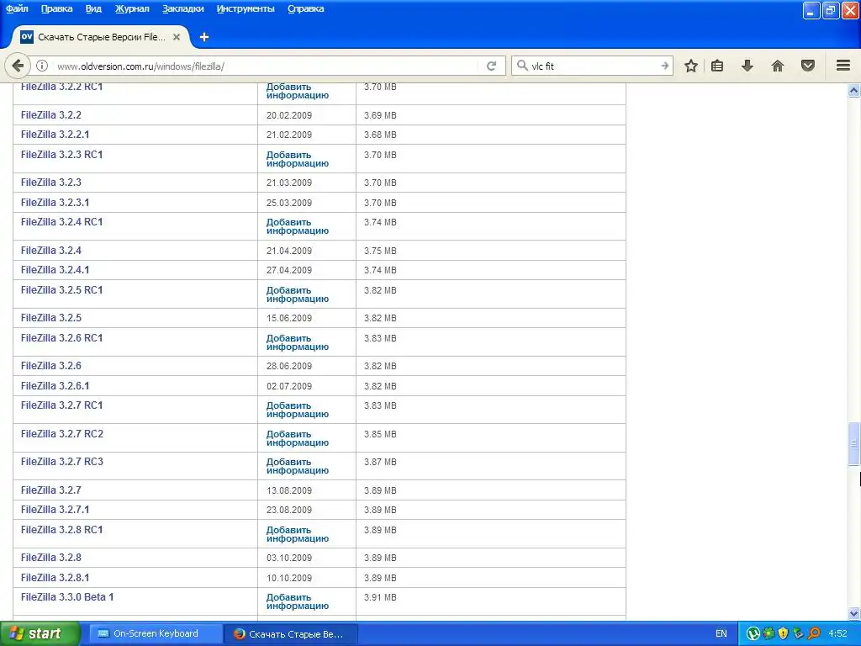Close the Скачать Старые Версии tab
Viewport: 861px width, 646px height.
(x=177, y=37)
